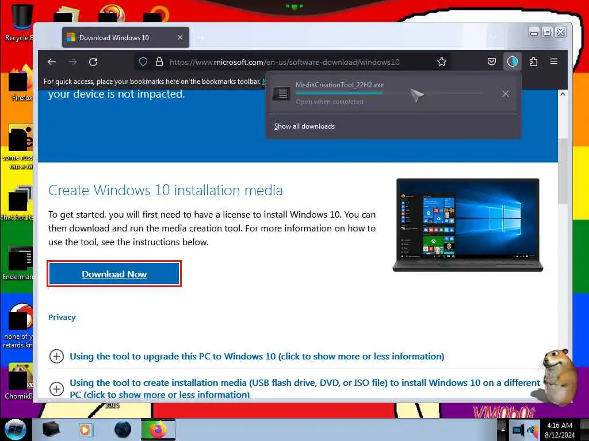The height and width of the screenshot is (441, 589).
Task: Click the black box taskbar icon
Action: 51,430
